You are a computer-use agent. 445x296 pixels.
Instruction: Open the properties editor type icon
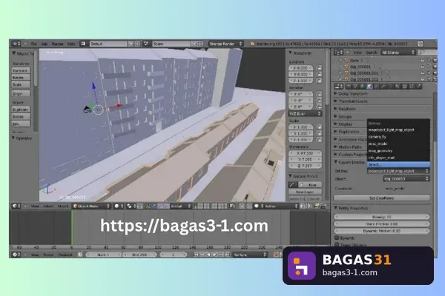[338, 87]
